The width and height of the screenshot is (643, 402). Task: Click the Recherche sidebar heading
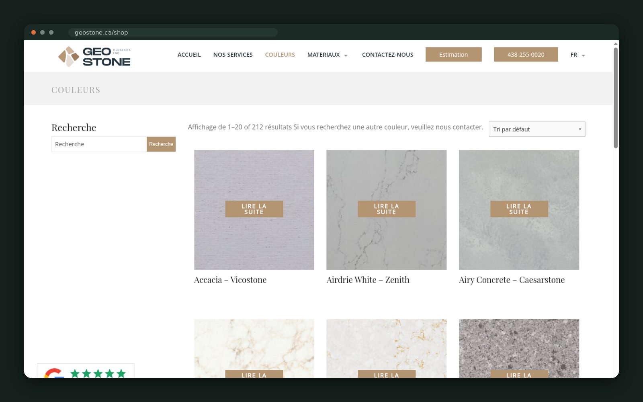tap(74, 128)
